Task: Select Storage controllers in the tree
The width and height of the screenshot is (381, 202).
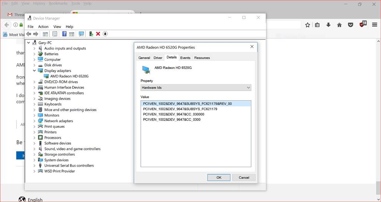Action: click(60, 154)
